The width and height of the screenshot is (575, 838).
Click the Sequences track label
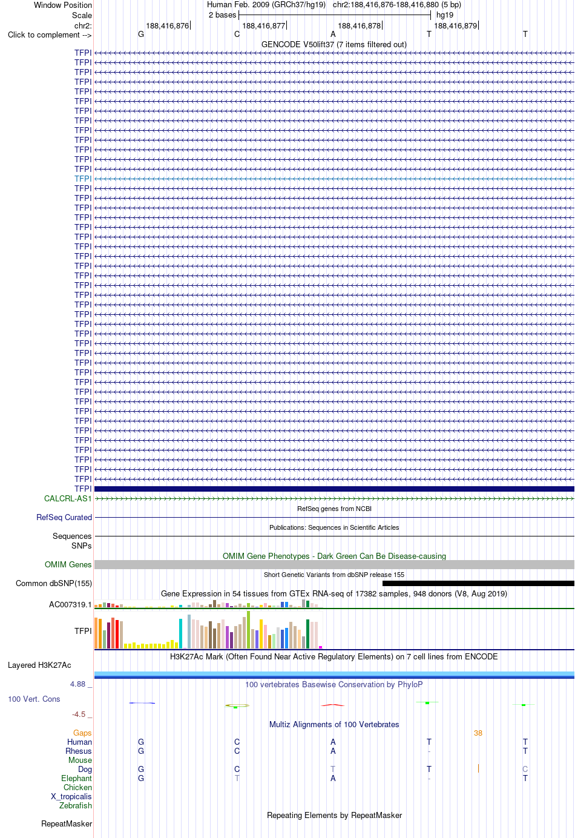click(x=72, y=536)
